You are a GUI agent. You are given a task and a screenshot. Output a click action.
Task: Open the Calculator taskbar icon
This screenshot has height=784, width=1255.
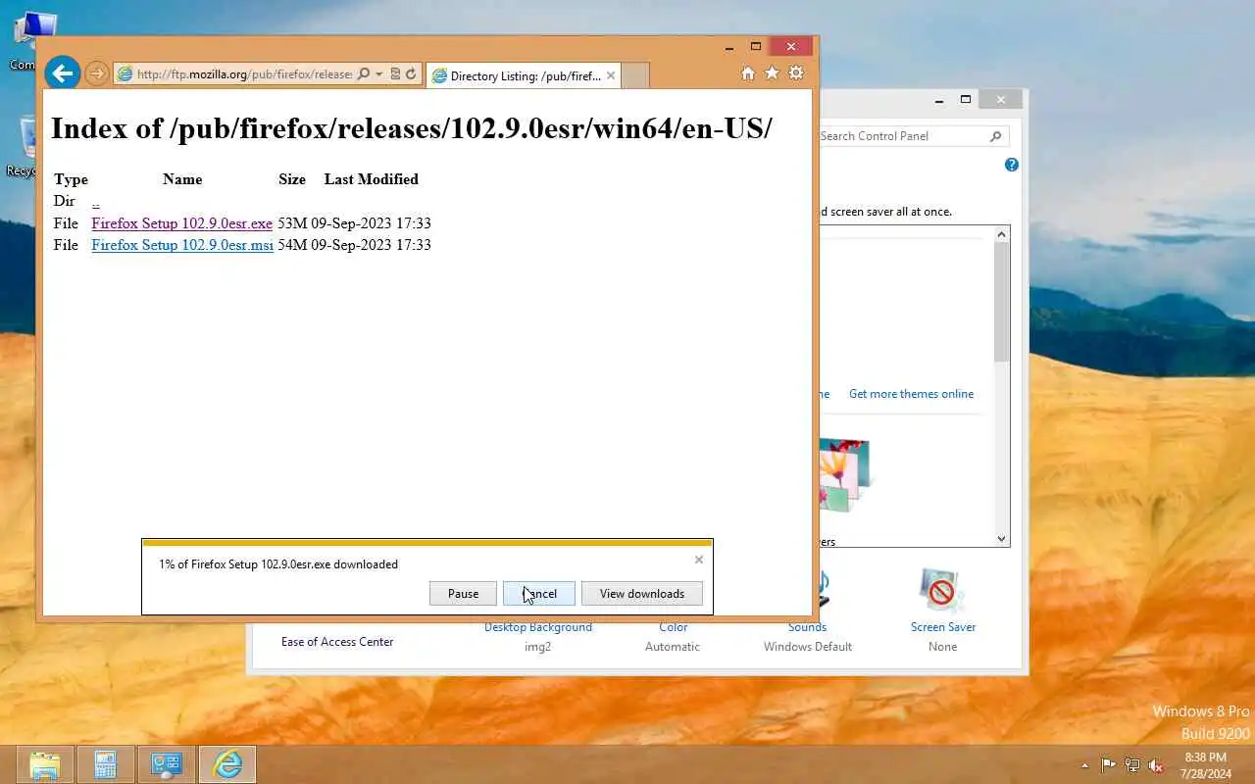coord(106,764)
